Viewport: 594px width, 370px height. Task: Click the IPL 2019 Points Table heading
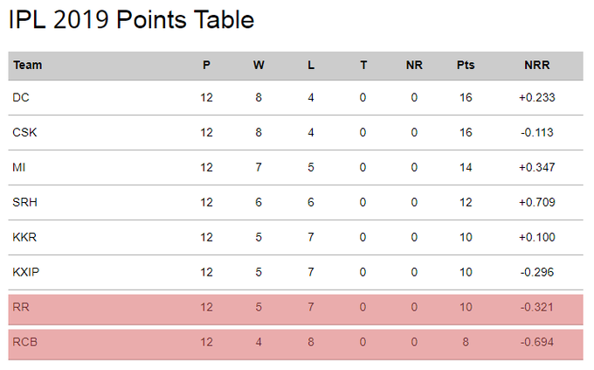[131, 20]
